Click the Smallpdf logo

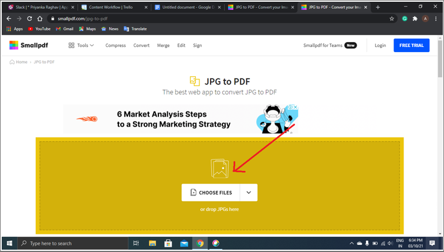tap(30, 45)
